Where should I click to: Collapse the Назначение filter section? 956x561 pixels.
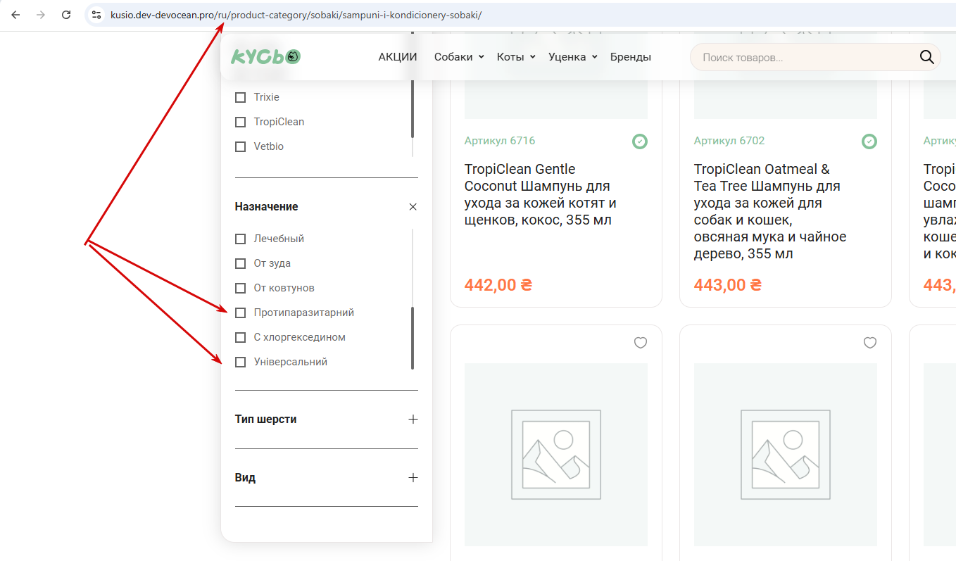point(413,207)
